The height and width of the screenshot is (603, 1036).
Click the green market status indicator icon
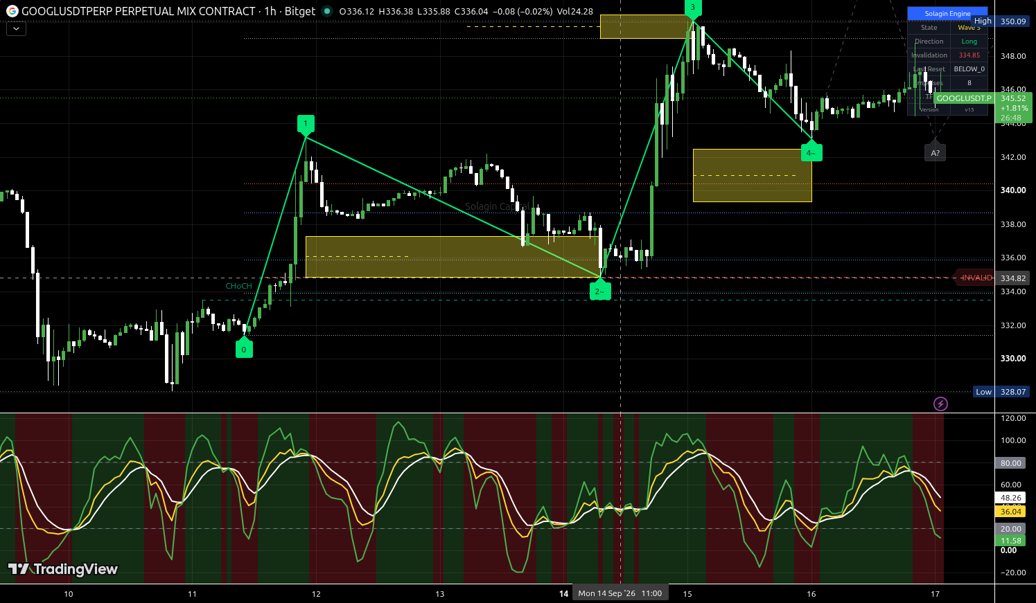[327, 11]
